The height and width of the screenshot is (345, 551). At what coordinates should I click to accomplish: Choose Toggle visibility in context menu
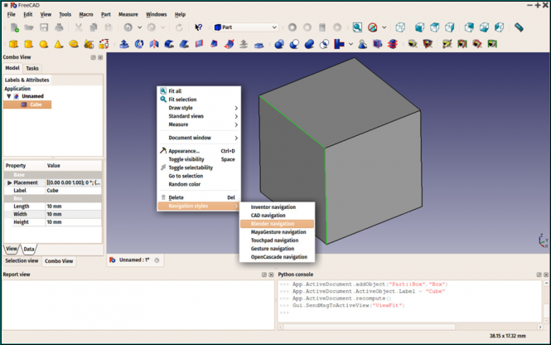[x=186, y=159]
